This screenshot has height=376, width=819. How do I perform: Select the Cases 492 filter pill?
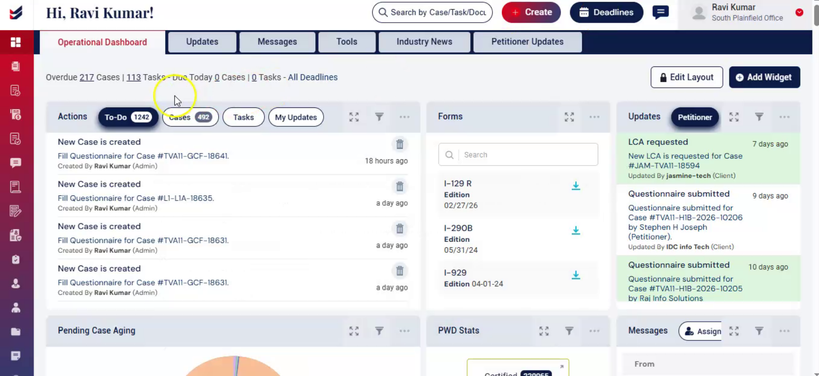coord(190,117)
